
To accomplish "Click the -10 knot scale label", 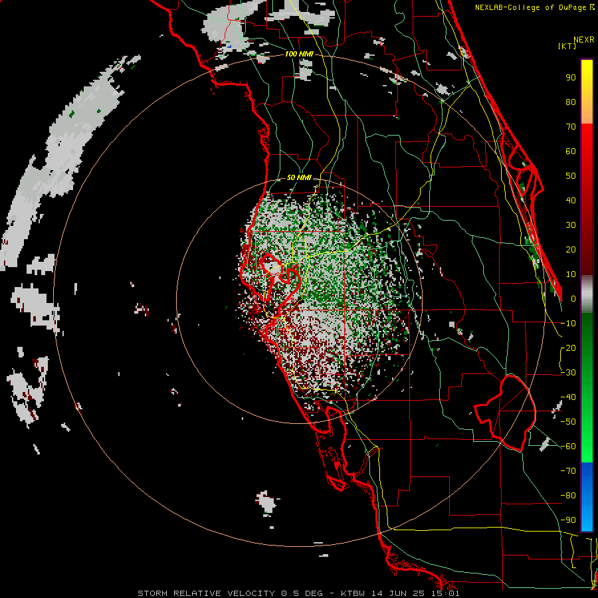I will pyautogui.click(x=568, y=324).
